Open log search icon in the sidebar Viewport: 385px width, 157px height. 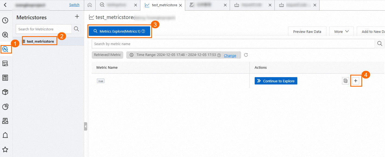pos(5,35)
